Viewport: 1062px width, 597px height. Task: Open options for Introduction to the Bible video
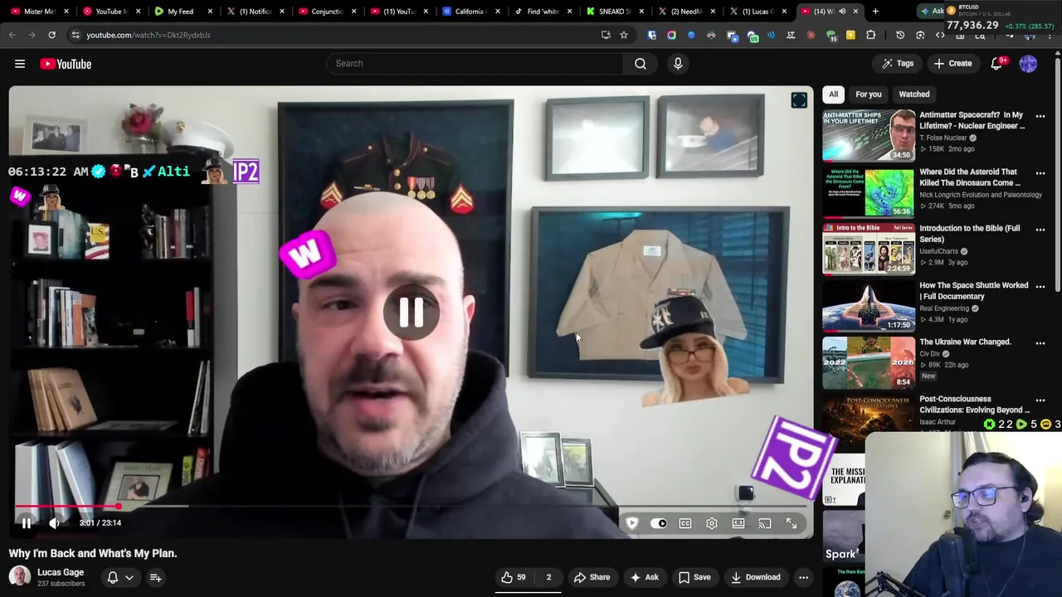click(1040, 230)
